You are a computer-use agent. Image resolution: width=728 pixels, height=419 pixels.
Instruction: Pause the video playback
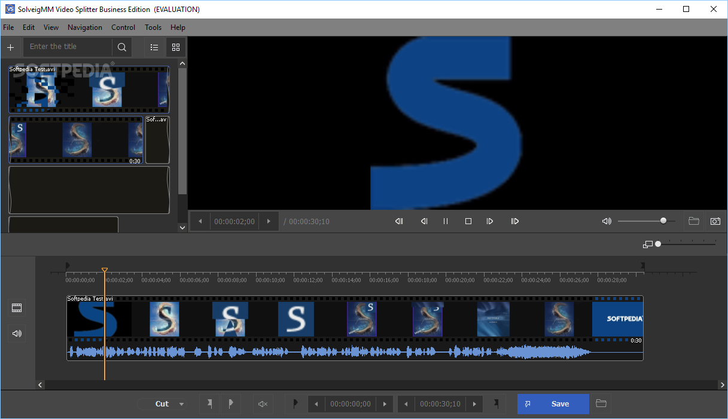[446, 221]
